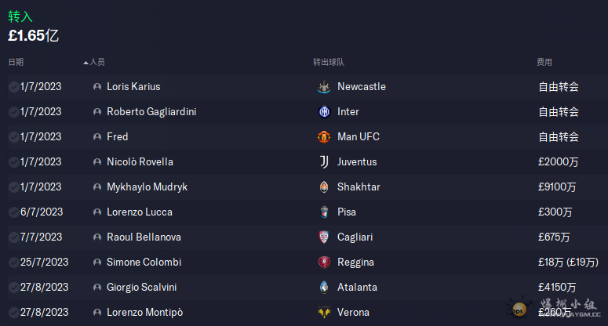The height and width of the screenshot is (326, 608).
Task: Sort by 人员 column arrow
Action: 86,63
